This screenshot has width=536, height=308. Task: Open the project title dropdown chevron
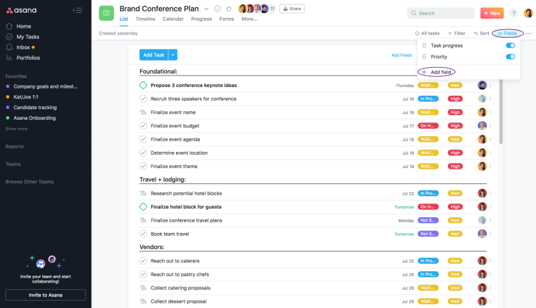[206, 9]
